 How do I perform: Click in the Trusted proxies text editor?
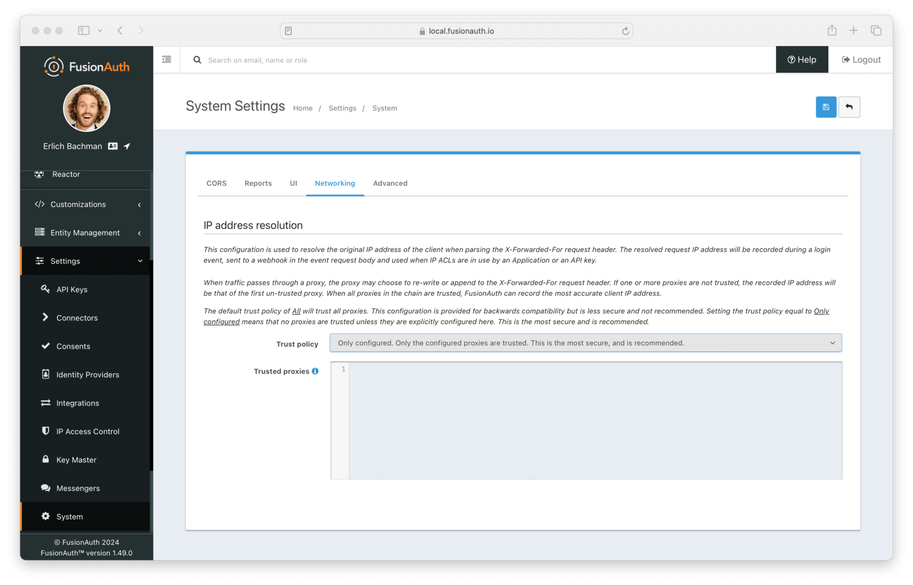point(595,421)
